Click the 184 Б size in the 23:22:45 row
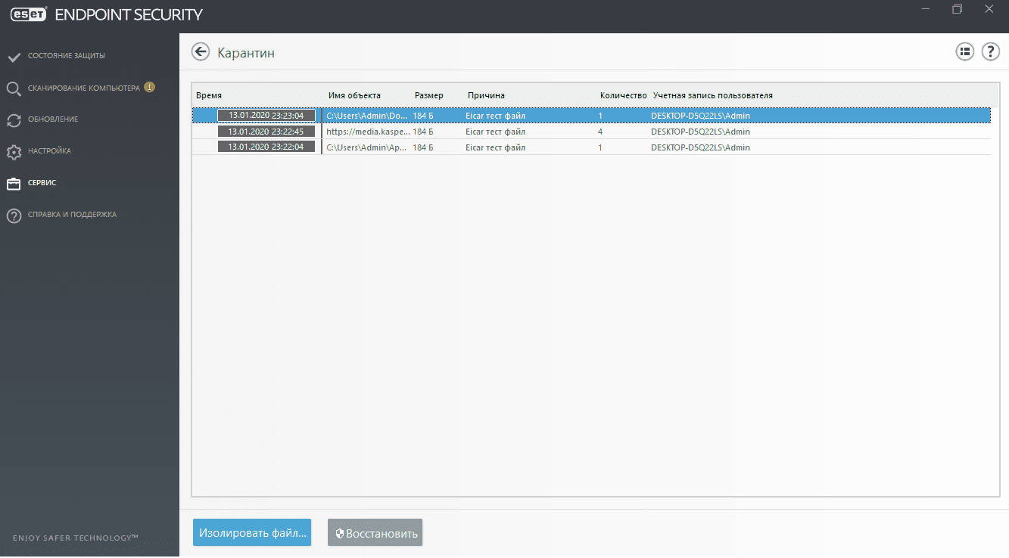The width and height of the screenshot is (1009, 558). [423, 132]
